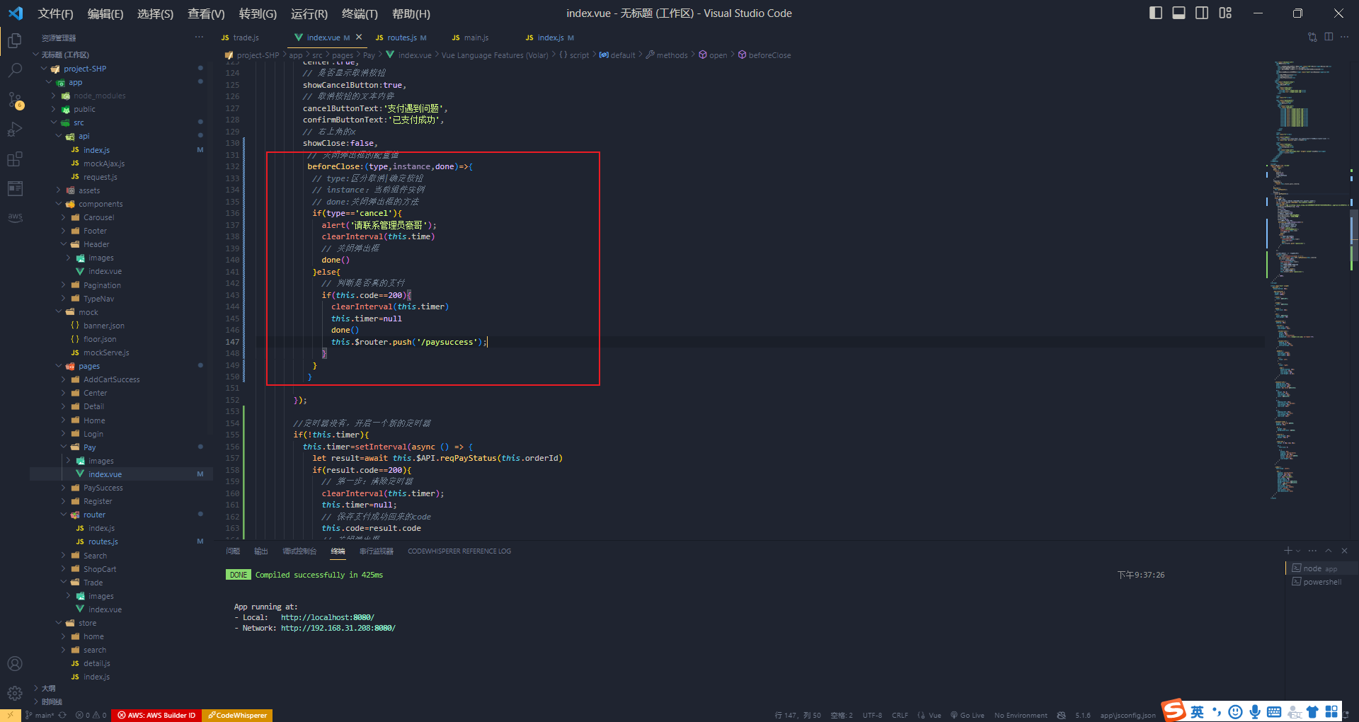
Task: Switch to the 输出 panel tab
Action: (261, 551)
